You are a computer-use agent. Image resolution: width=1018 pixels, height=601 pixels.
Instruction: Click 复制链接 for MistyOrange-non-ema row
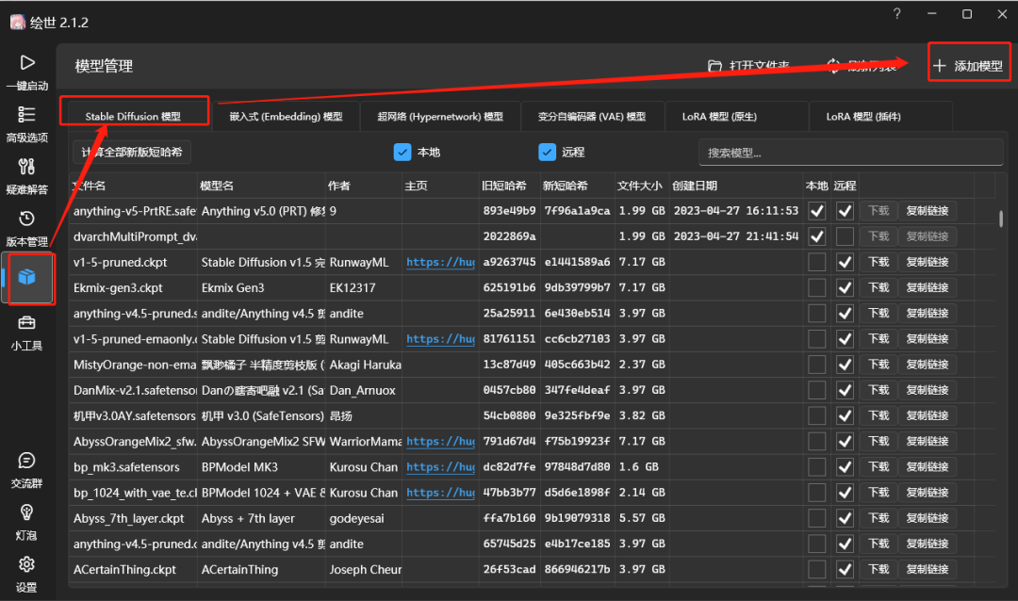[928, 365]
